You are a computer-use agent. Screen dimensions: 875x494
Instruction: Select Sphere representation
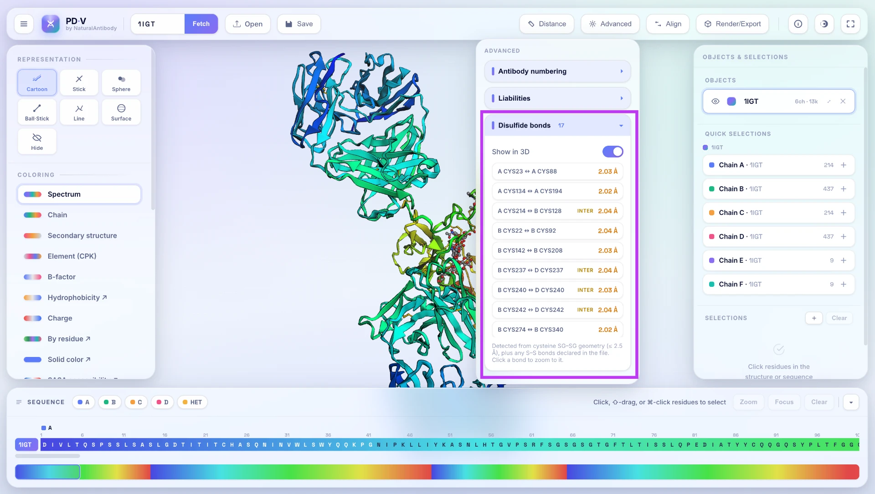tap(121, 82)
